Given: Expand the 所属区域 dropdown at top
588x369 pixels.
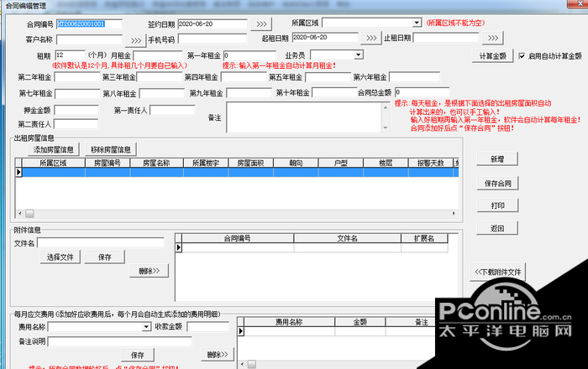Looking at the screenshot, I should [x=417, y=23].
